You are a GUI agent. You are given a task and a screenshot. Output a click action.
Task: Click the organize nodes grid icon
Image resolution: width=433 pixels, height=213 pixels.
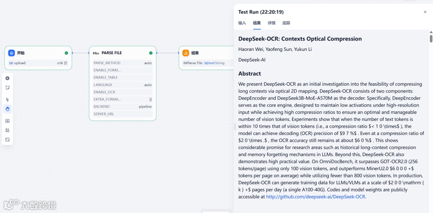click(x=8, y=130)
